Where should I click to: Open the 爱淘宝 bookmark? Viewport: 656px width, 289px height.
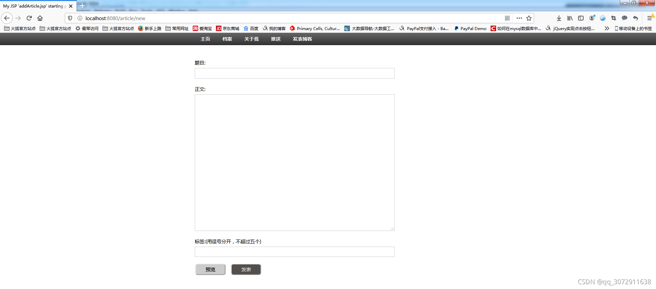click(x=202, y=28)
